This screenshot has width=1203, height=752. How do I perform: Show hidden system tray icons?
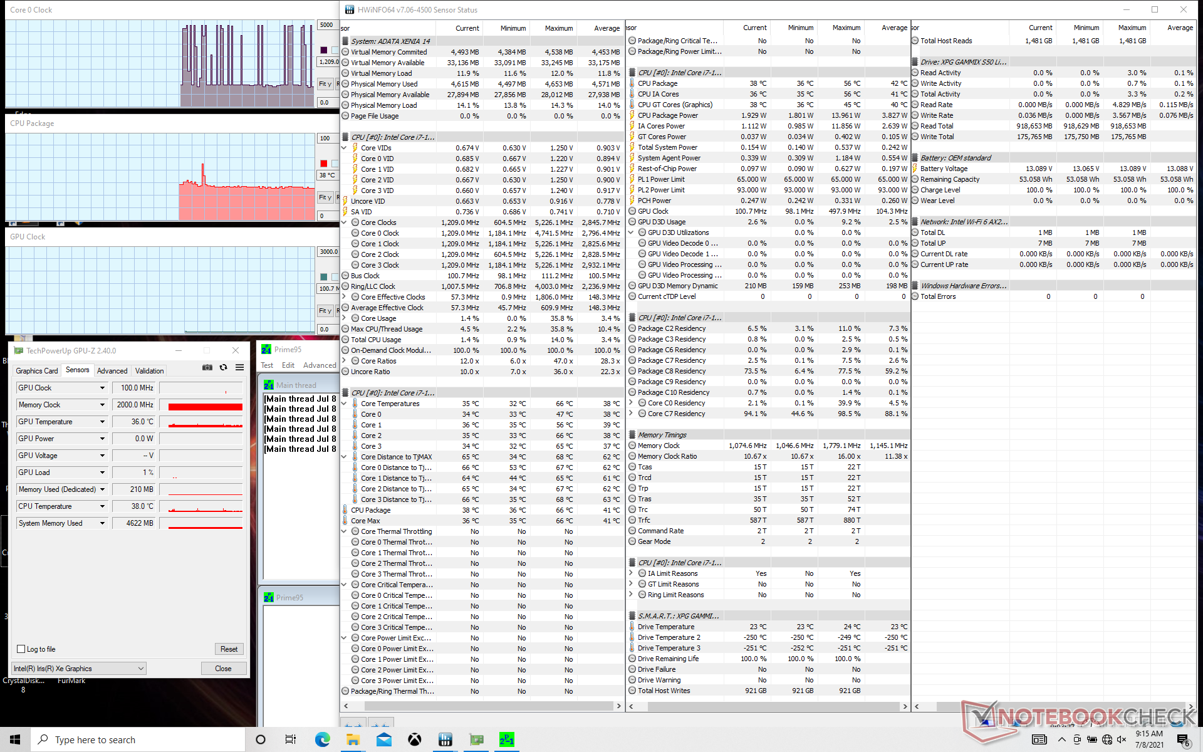point(1061,739)
